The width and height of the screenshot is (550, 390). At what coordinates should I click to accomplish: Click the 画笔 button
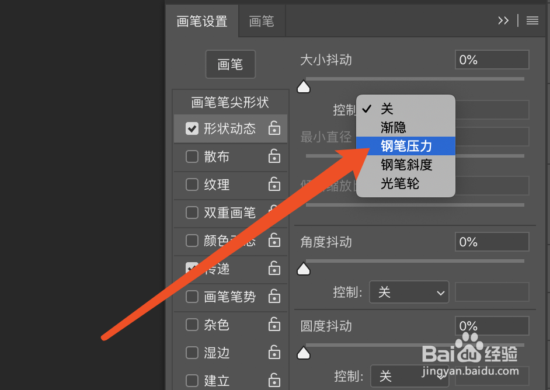tap(231, 64)
